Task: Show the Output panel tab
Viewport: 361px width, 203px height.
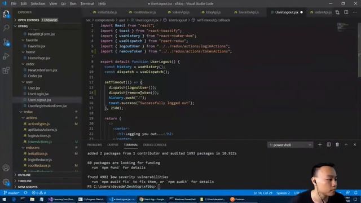Action: [113, 145]
